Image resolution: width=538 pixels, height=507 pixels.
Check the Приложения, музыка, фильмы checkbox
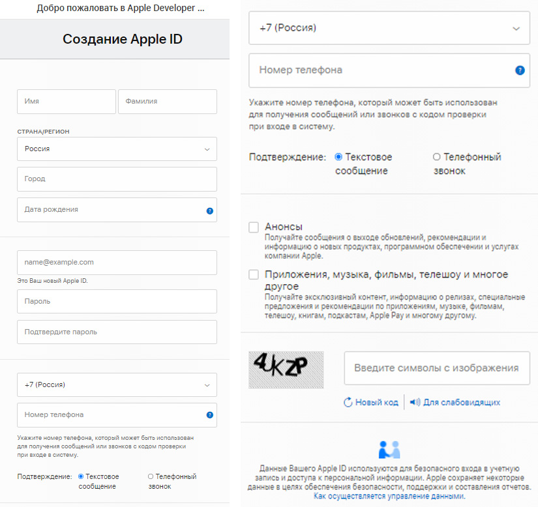click(x=254, y=274)
